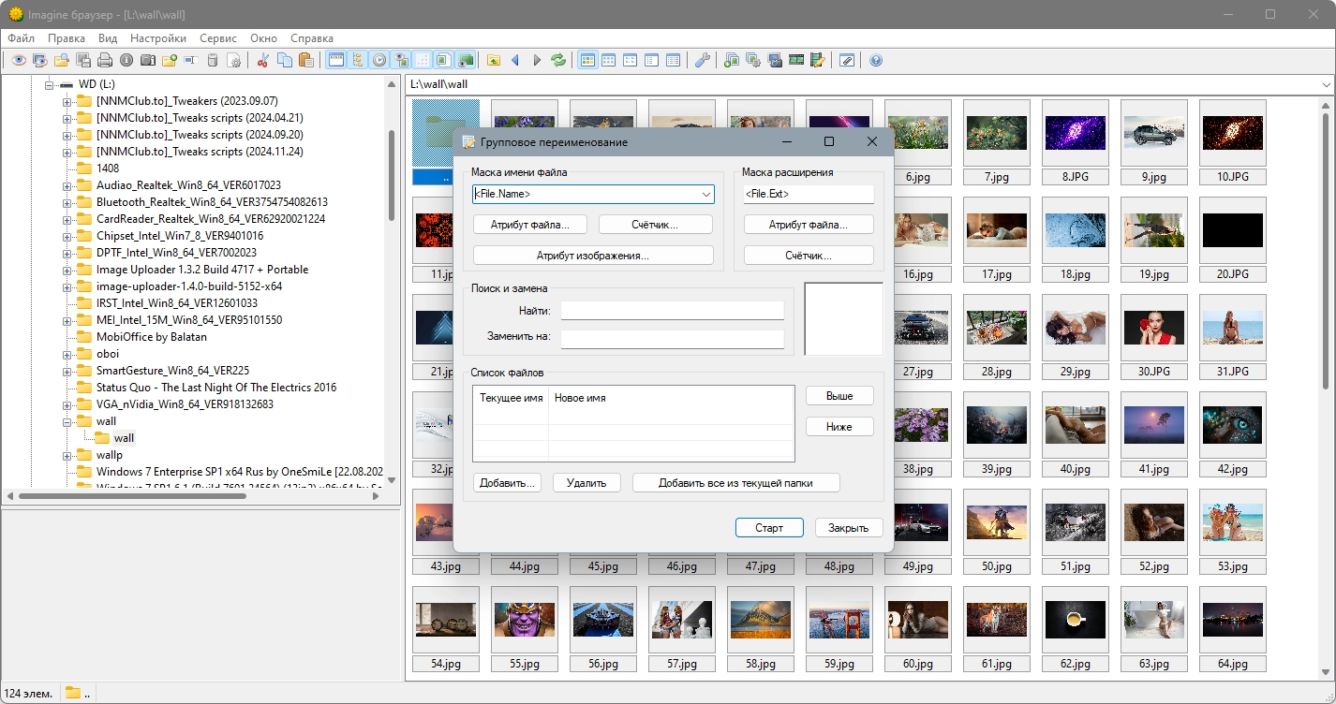Click the scissors Cut icon

(x=263, y=60)
